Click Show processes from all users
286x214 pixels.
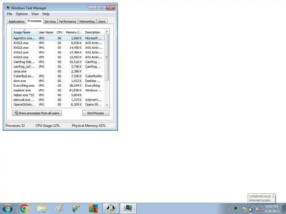(37, 113)
